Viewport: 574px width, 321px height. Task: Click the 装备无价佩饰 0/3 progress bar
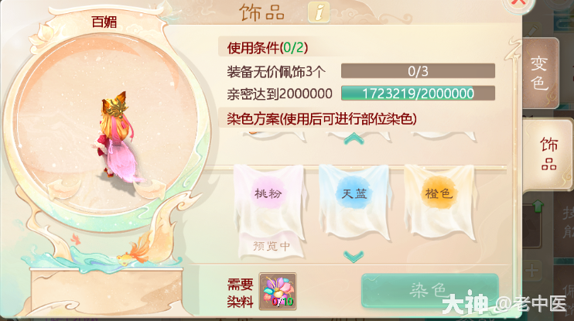pos(418,71)
